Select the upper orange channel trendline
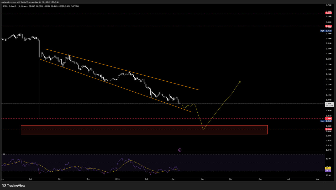Screen dimensions: 336x190 pyautogui.click(x=122, y=70)
